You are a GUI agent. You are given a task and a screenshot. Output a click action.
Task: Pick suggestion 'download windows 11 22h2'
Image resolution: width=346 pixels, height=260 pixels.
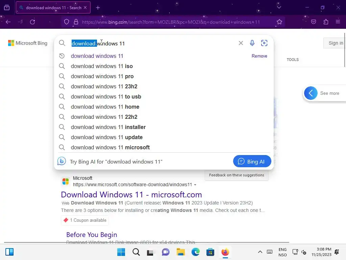164,117
